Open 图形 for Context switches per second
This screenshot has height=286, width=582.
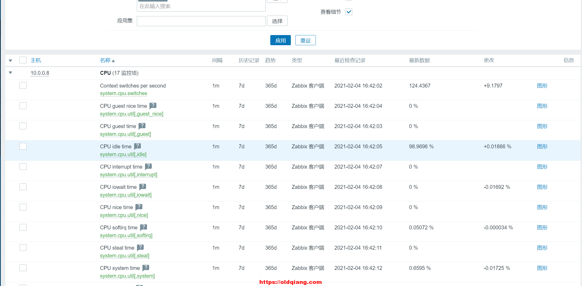coord(542,86)
